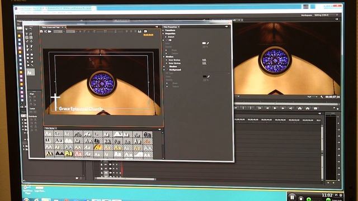Open the font style dropdown in Titler
The width and height of the screenshot is (358, 201).
[71, 32]
